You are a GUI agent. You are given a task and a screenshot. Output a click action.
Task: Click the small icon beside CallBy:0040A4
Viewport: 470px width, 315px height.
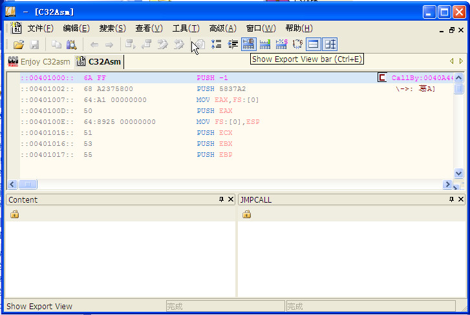coord(382,77)
